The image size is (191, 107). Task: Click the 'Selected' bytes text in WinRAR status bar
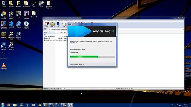pyautogui.click(x=56, y=89)
